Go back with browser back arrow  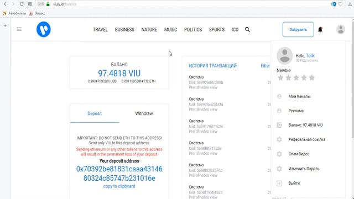5,4
